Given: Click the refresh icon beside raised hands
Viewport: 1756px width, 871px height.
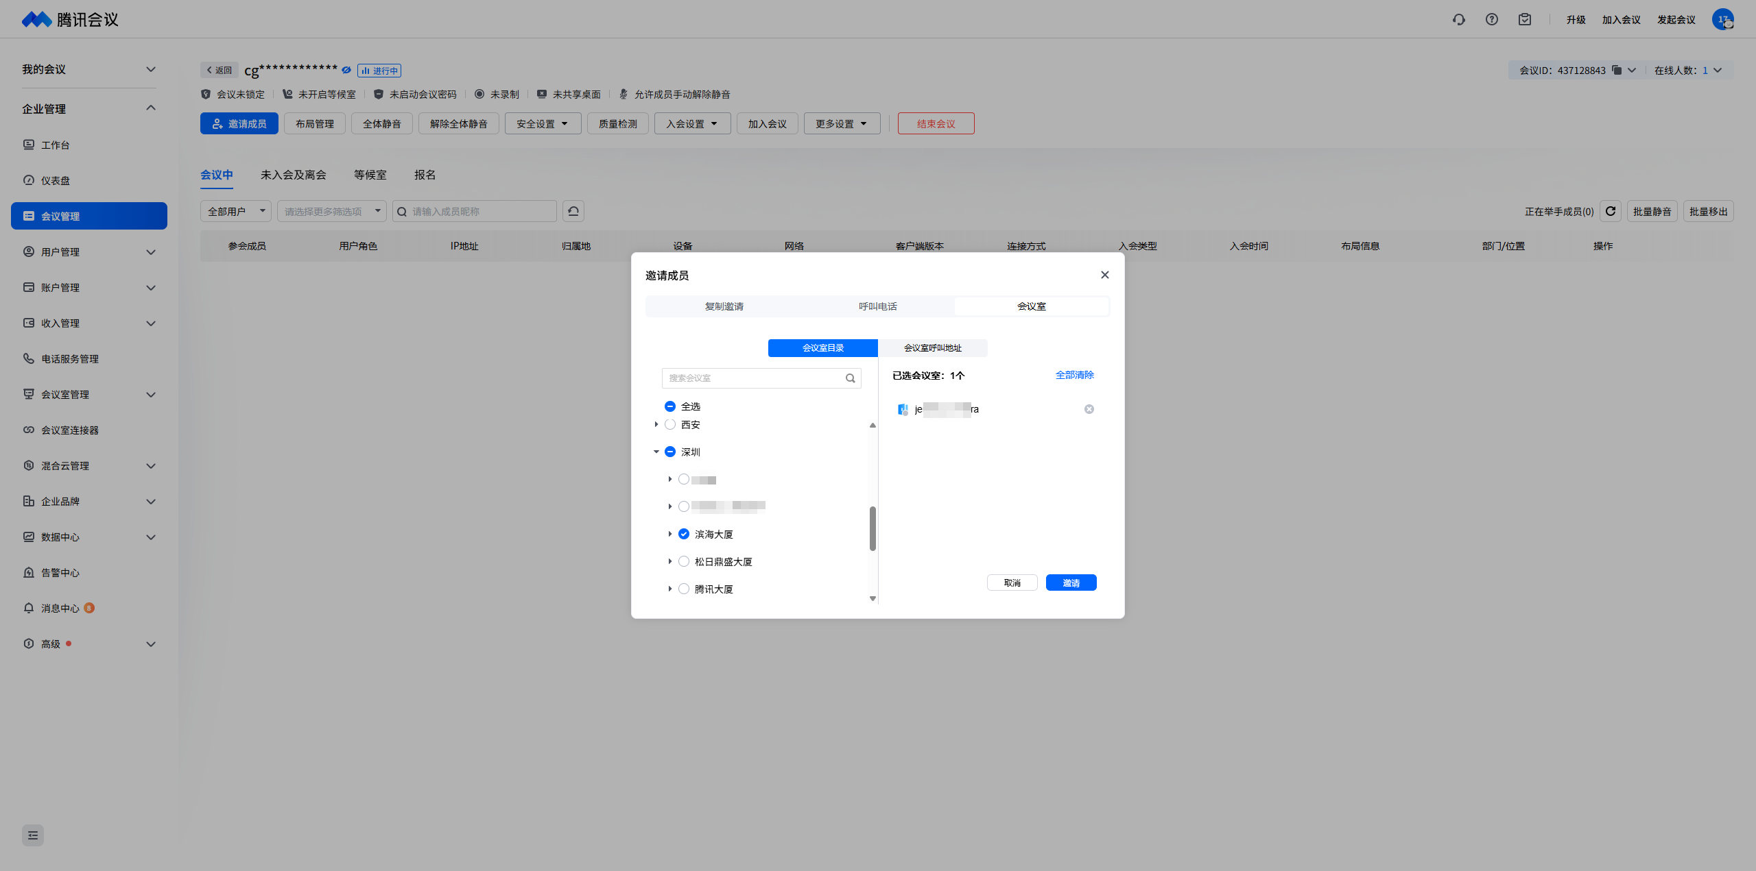Looking at the screenshot, I should pos(1611,211).
